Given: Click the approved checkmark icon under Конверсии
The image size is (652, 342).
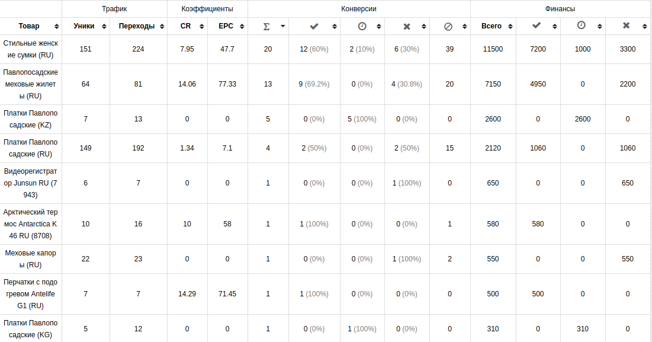Looking at the screenshot, I should tap(314, 26).
